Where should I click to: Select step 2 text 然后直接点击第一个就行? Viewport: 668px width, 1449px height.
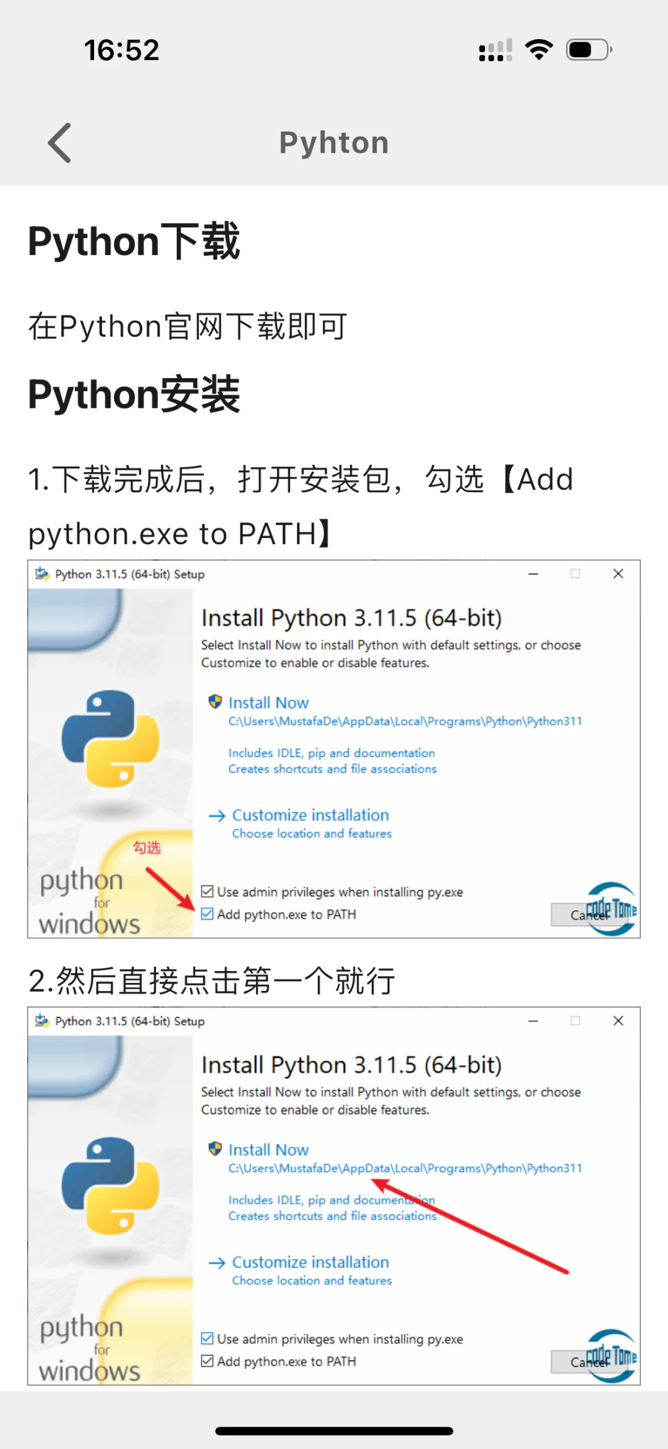(x=212, y=981)
